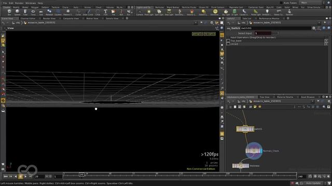Add an Area Light from the shelf
Screen dimensions: 332x186
pyautogui.click(x=169, y=12)
